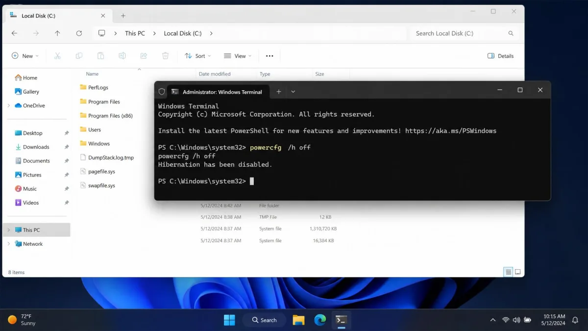Screen dimensions: 588x331
Task: Open the Downloads quick access folder
Action: pos(32,147)
